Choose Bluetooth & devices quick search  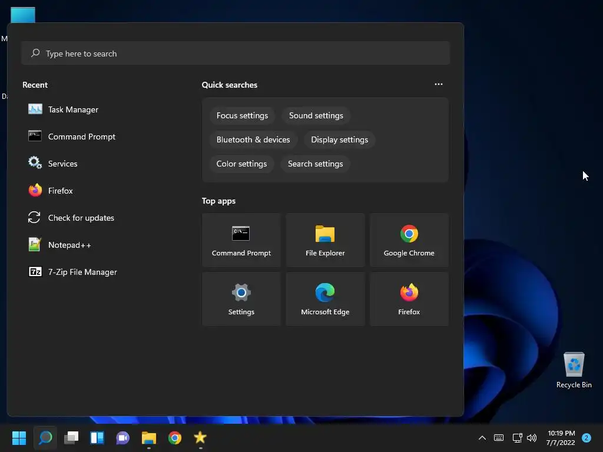253,139
